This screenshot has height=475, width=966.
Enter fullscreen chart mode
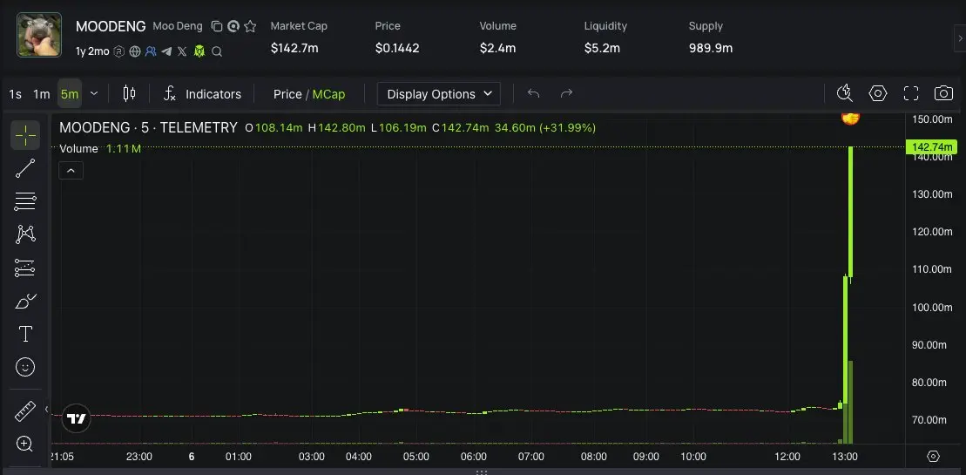tap(911, 93)
